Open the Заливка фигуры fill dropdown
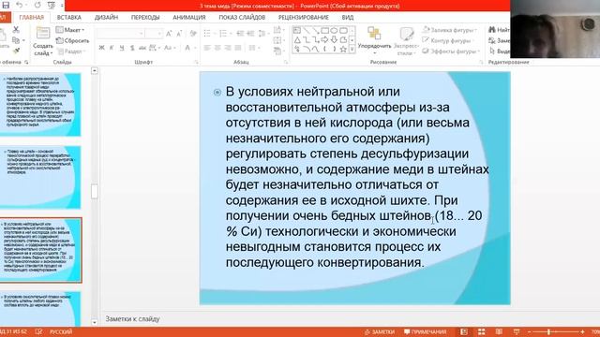 [x=450, y=29]
